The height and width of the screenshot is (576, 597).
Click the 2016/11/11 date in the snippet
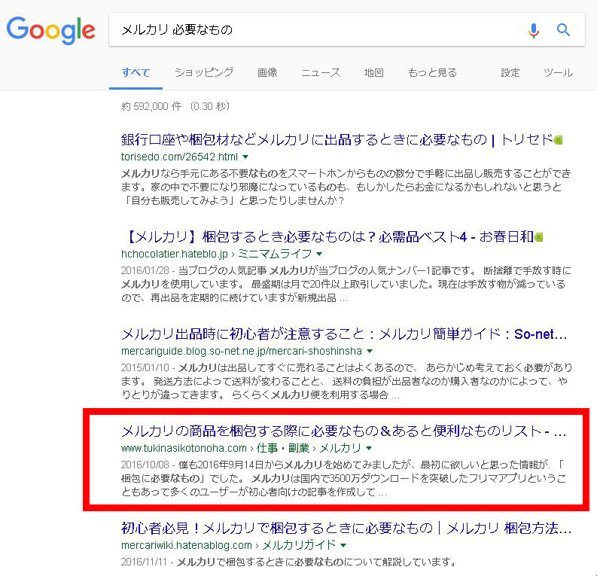(x=144, y=562)
